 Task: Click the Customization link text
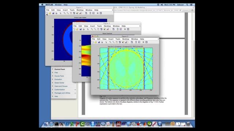click(60, 90)
